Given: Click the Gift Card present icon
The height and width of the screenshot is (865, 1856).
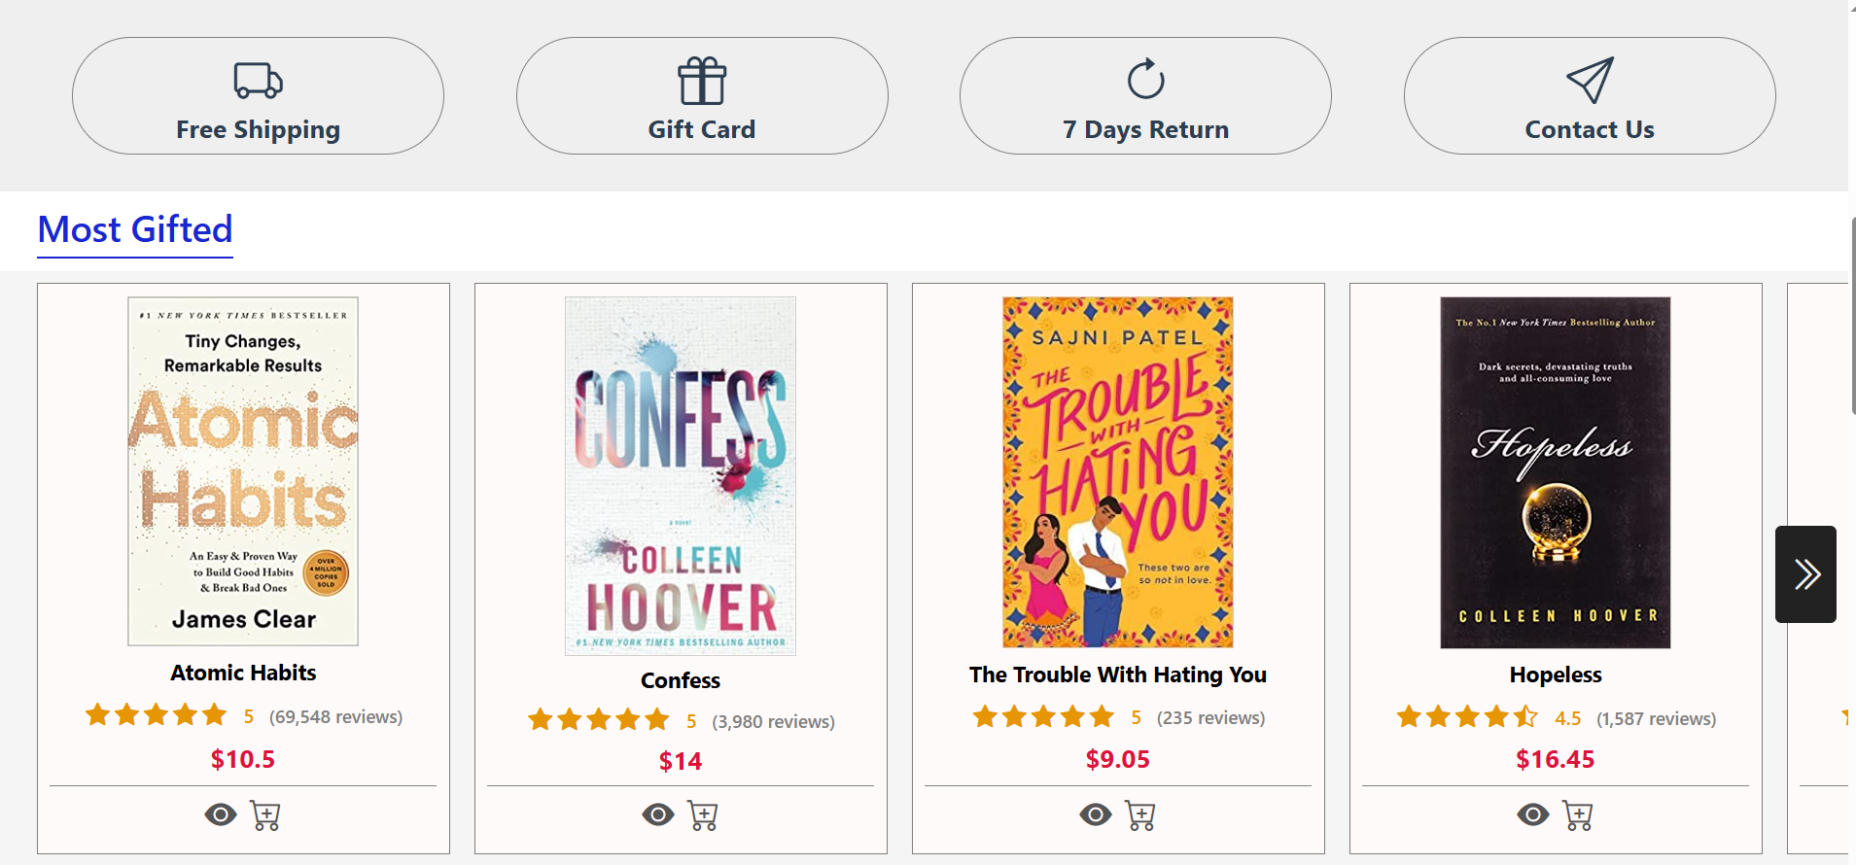Looking at the screenshot, I should (x=702, y=81).
